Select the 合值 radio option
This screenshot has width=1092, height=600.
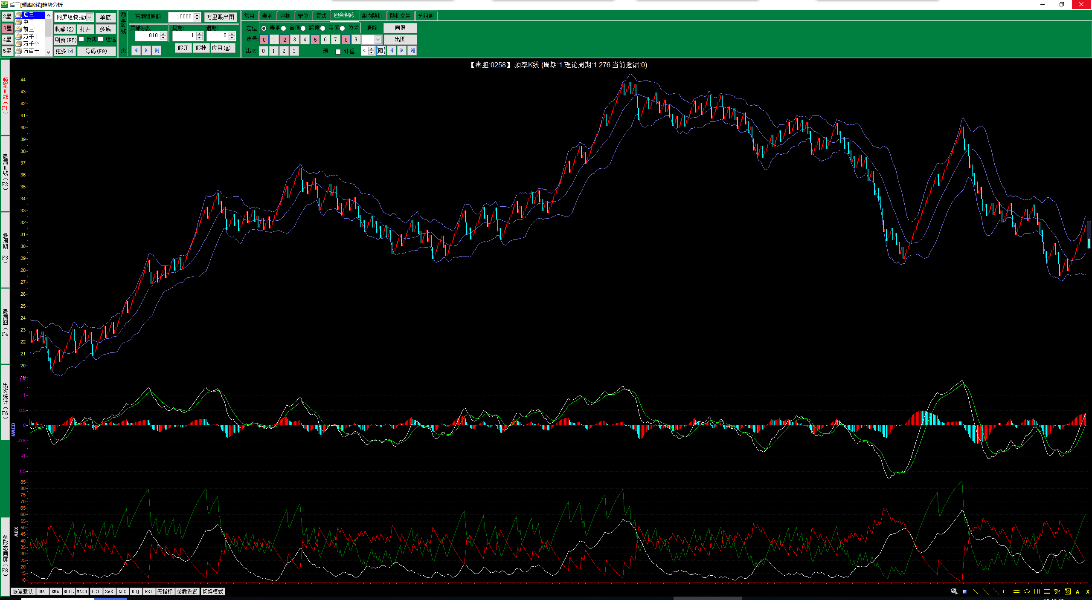point(284,28)
